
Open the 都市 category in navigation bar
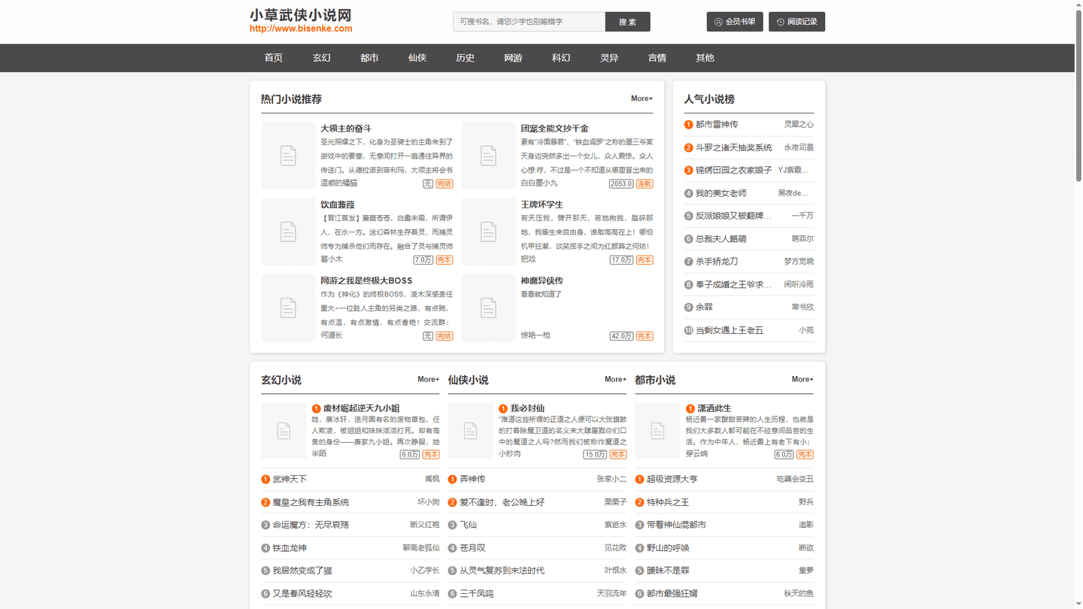[369, 58]
